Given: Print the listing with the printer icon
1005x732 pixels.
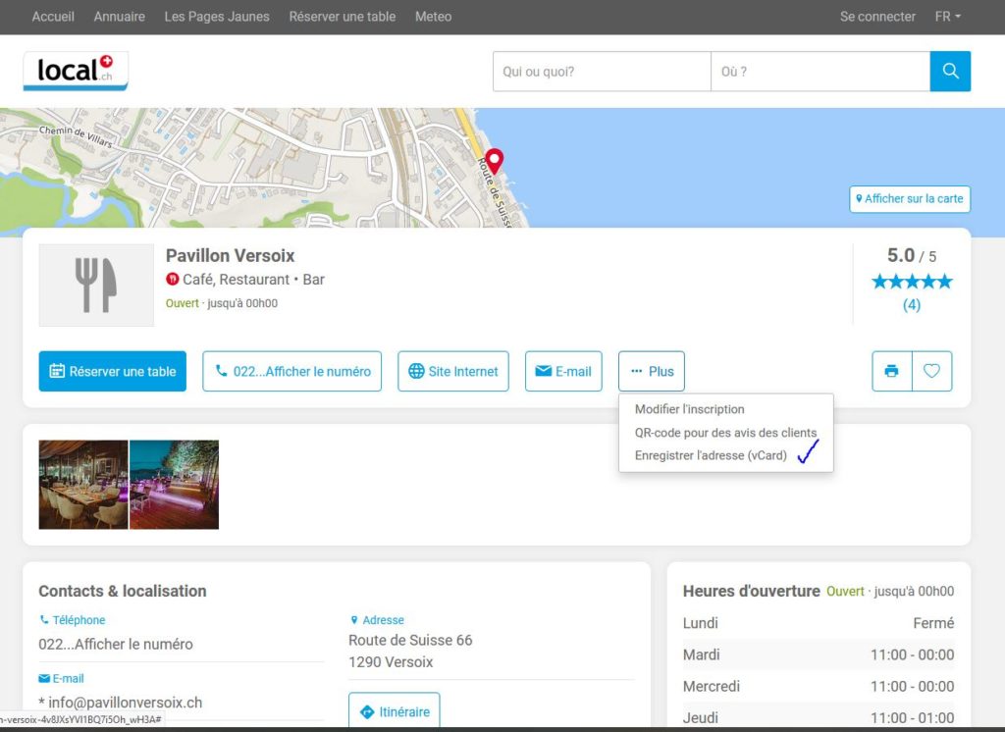Looking at the screenshot, I should click(x=891, y=371).
